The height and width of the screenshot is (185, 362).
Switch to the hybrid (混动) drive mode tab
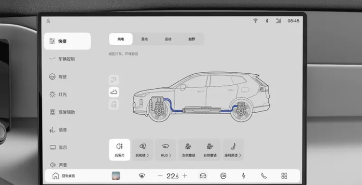pos(144,39)
